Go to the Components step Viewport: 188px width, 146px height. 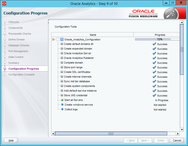[x=15, y=28]
